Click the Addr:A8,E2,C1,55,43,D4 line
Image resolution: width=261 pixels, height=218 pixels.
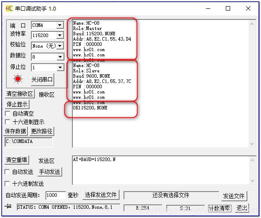click(x=102, y=39)
